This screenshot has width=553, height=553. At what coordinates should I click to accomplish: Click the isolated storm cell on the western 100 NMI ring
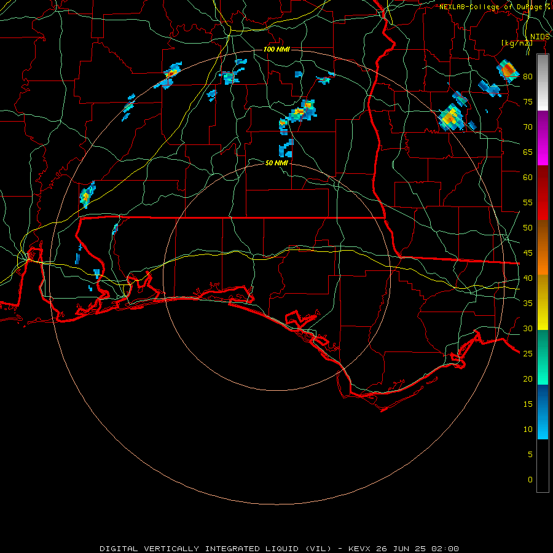87,194
